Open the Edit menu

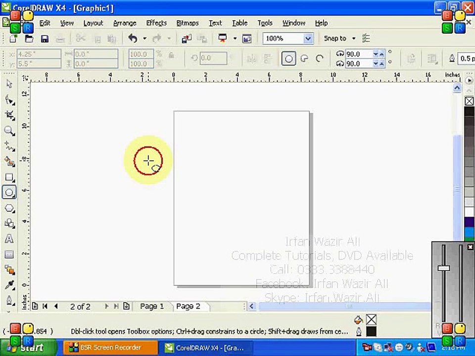tap(45, 23)
